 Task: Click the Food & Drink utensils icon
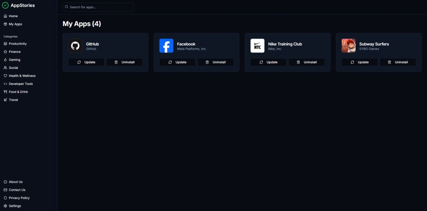[x=5, y=92]
